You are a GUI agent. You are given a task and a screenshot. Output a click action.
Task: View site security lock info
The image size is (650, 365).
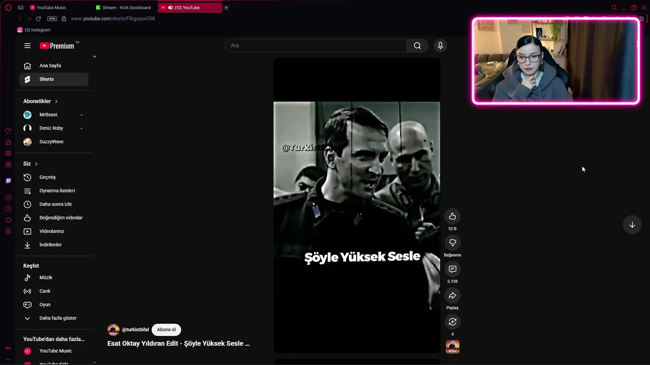tap(63, 19)
